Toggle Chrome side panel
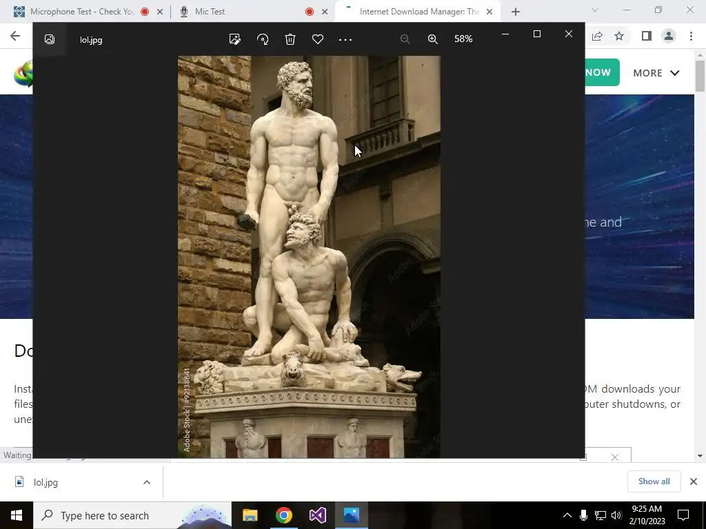The width and height of the screenshot is (706, 529). coord(647,36)
